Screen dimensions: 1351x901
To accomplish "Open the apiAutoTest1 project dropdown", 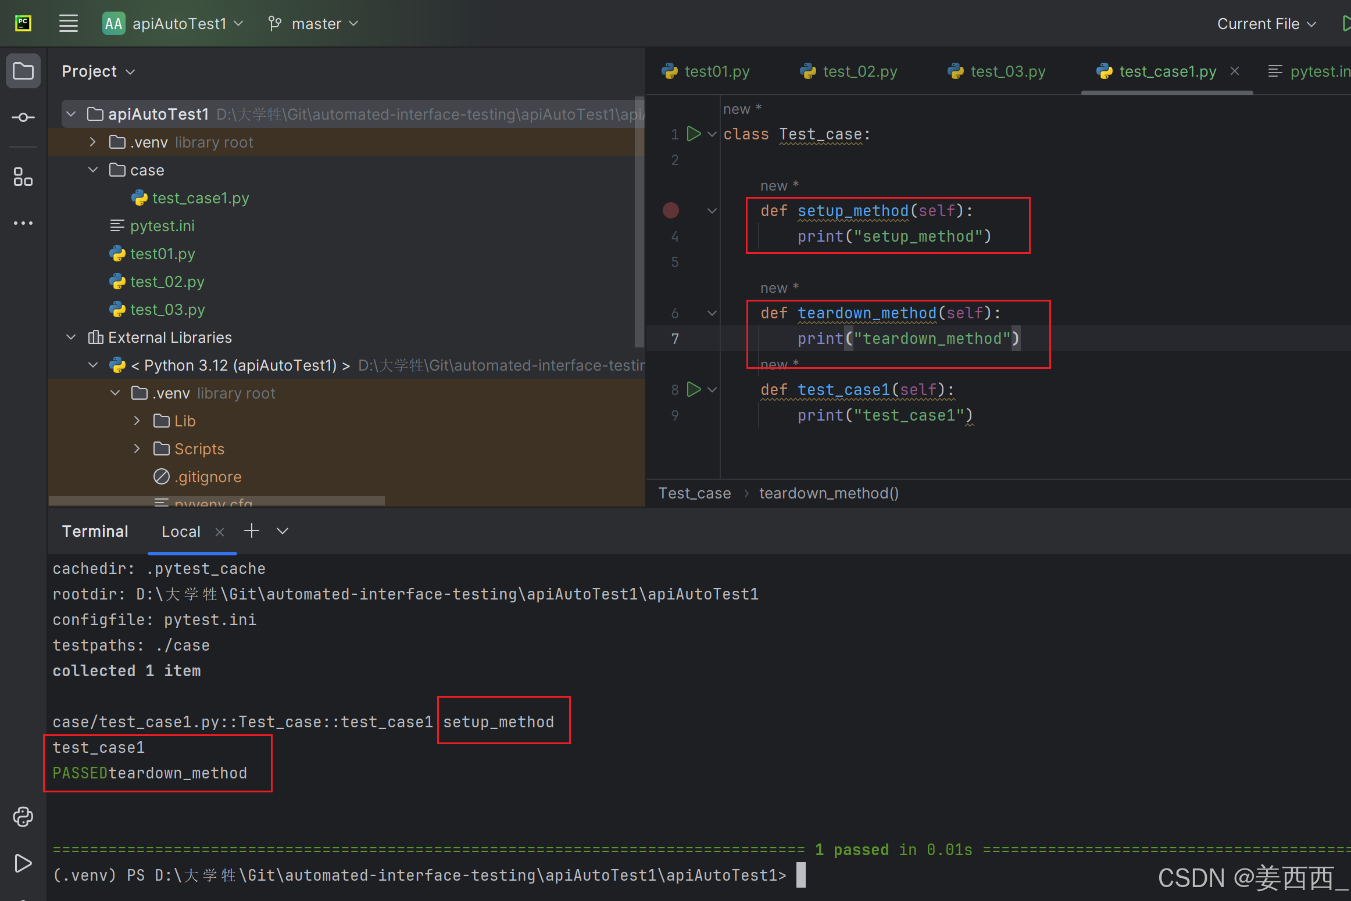I will click(x=173, y=24).
